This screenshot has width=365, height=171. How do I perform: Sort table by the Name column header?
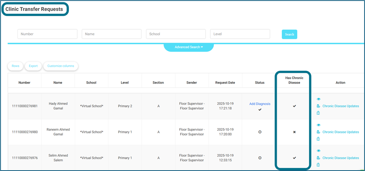(x=58, y=83)
